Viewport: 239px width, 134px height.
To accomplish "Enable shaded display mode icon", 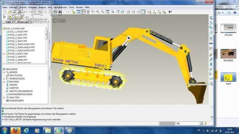I will pos(143,12).
